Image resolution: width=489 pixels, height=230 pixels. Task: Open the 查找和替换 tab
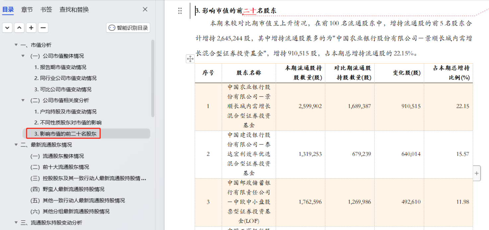pos(74,10)
